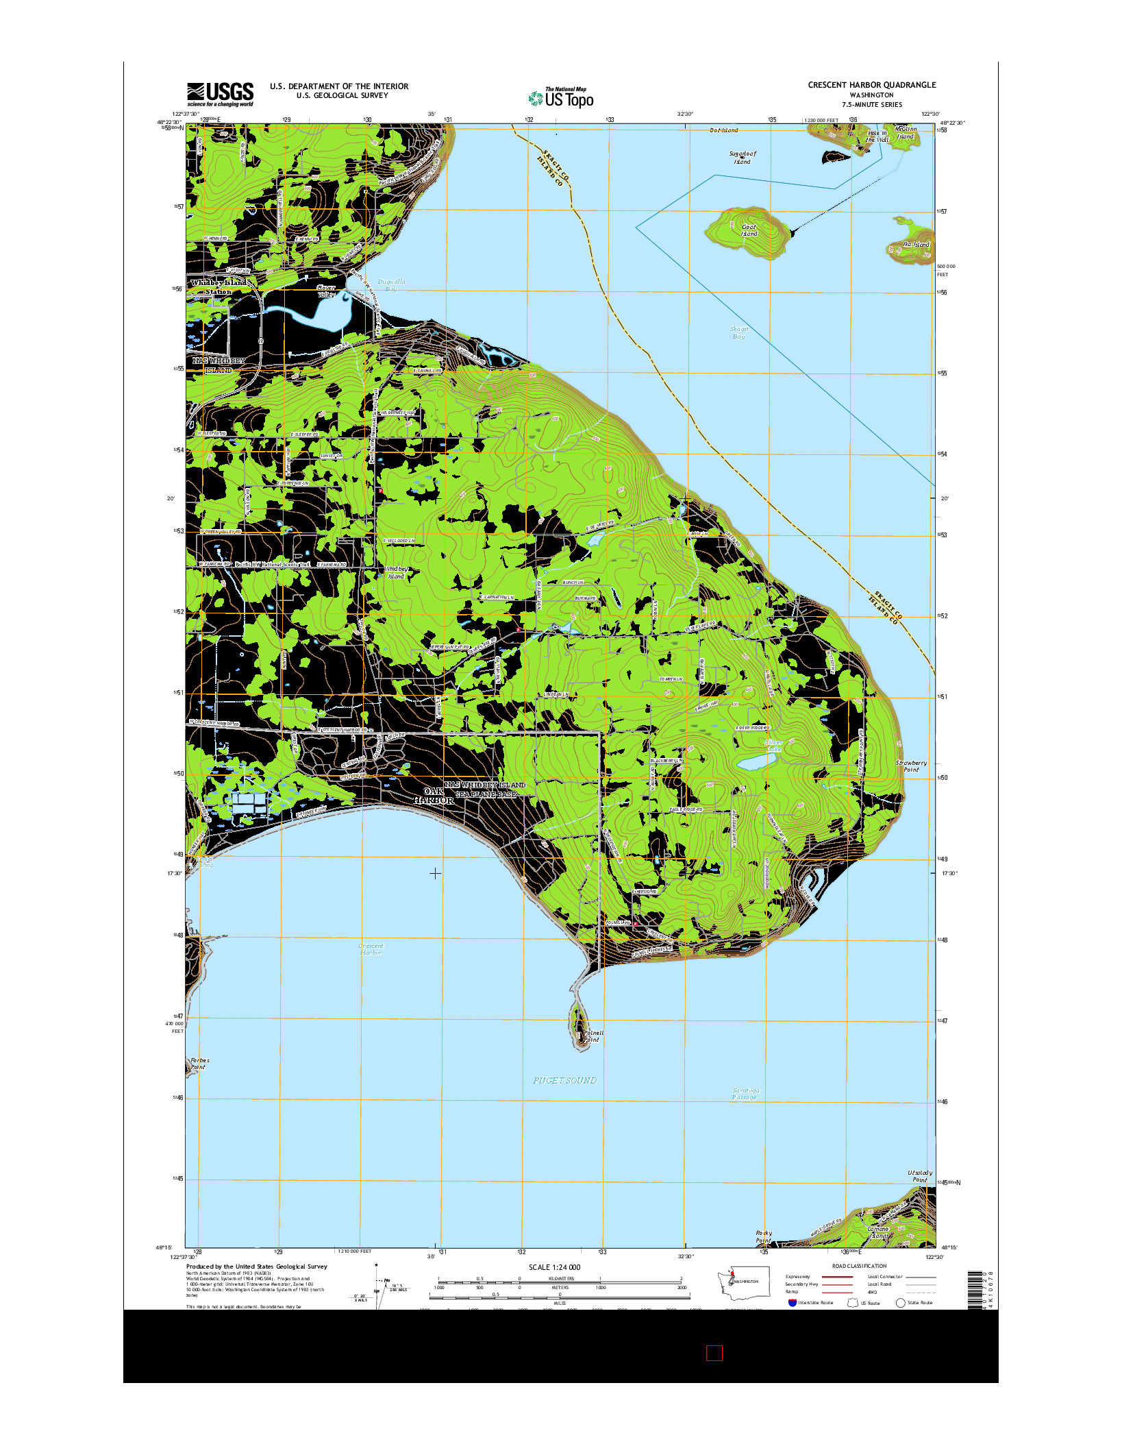Click the 'Silver Lake' label
The image size is (1122, 1431).
point(773,746)
